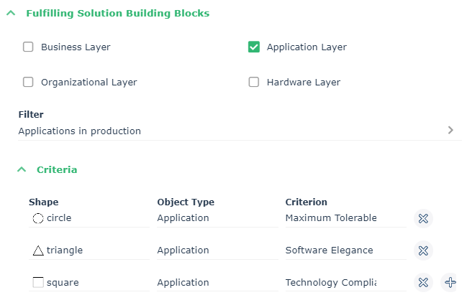Enable the Organizational Layer checkbox
The width and height of the screenshot is (467, 295).
tap(29, 82)
